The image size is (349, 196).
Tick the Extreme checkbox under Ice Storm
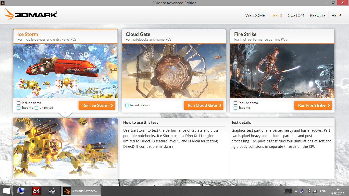[x=19, y=108]
